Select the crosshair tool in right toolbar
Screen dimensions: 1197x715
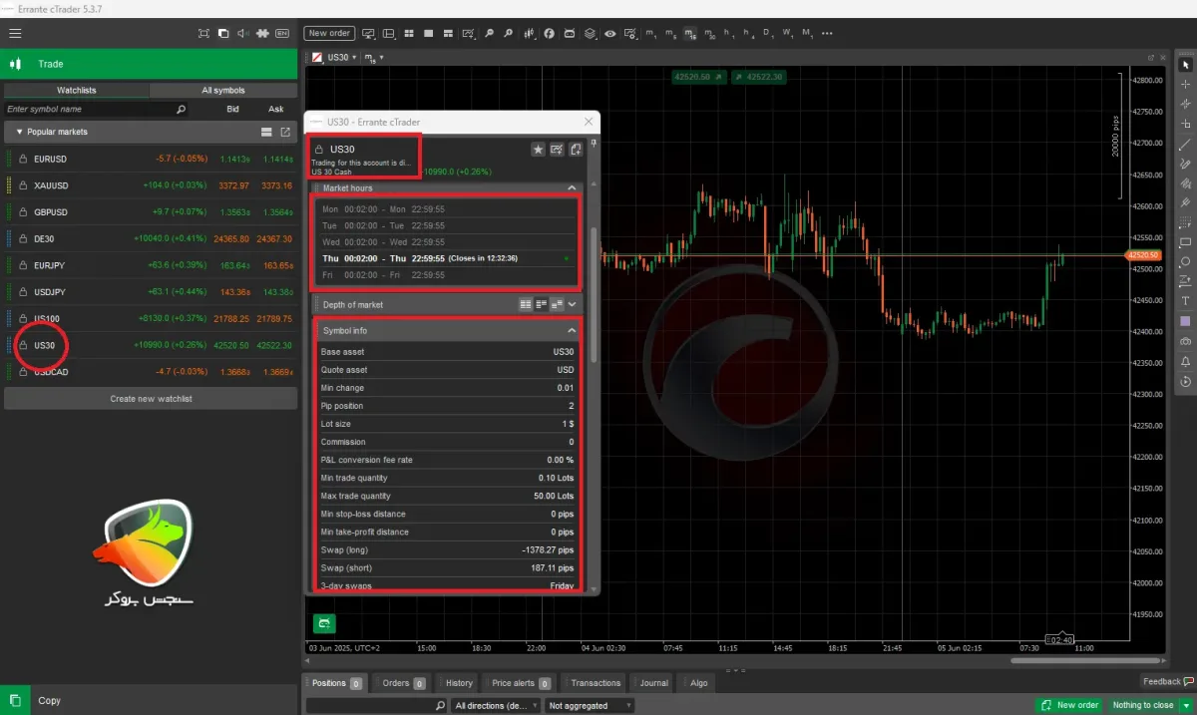(x=1185, y=84)
